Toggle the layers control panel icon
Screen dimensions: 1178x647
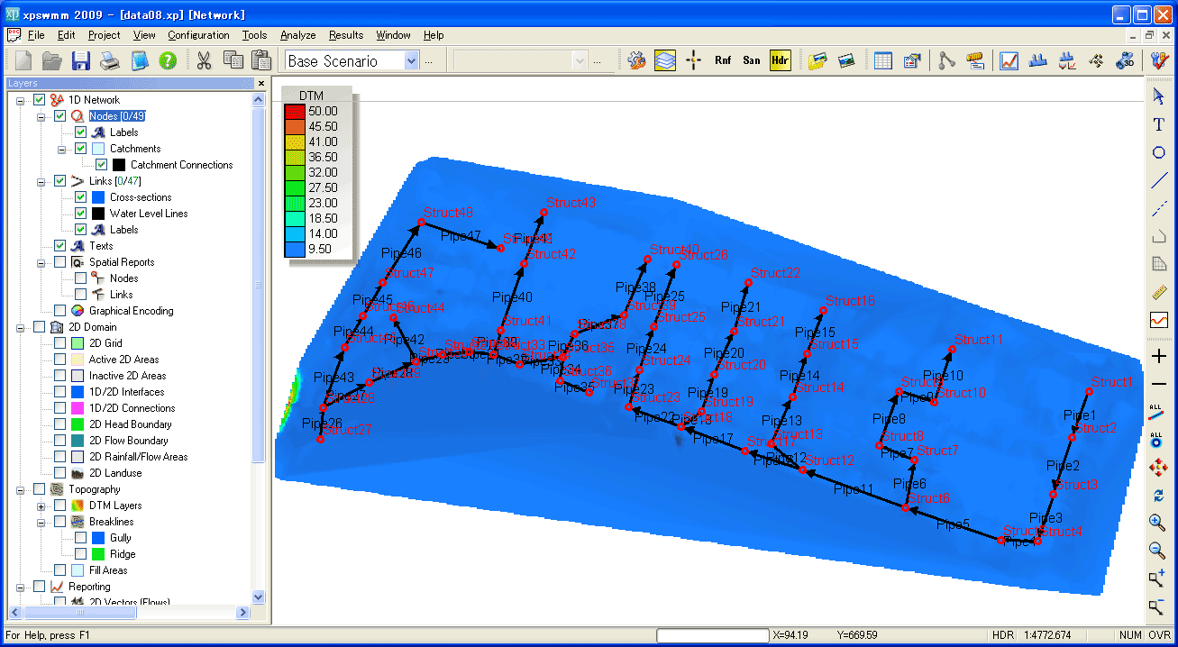click(665, 60)
